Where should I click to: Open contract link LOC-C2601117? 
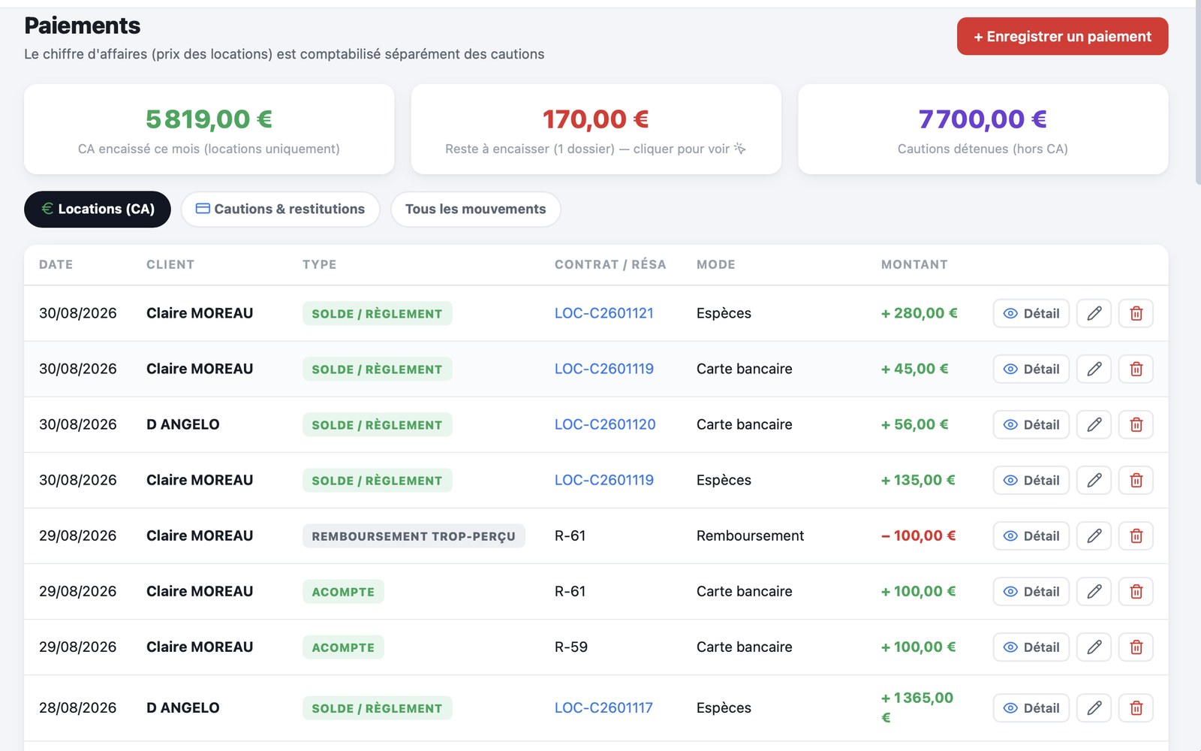click(x=604, y=707)
